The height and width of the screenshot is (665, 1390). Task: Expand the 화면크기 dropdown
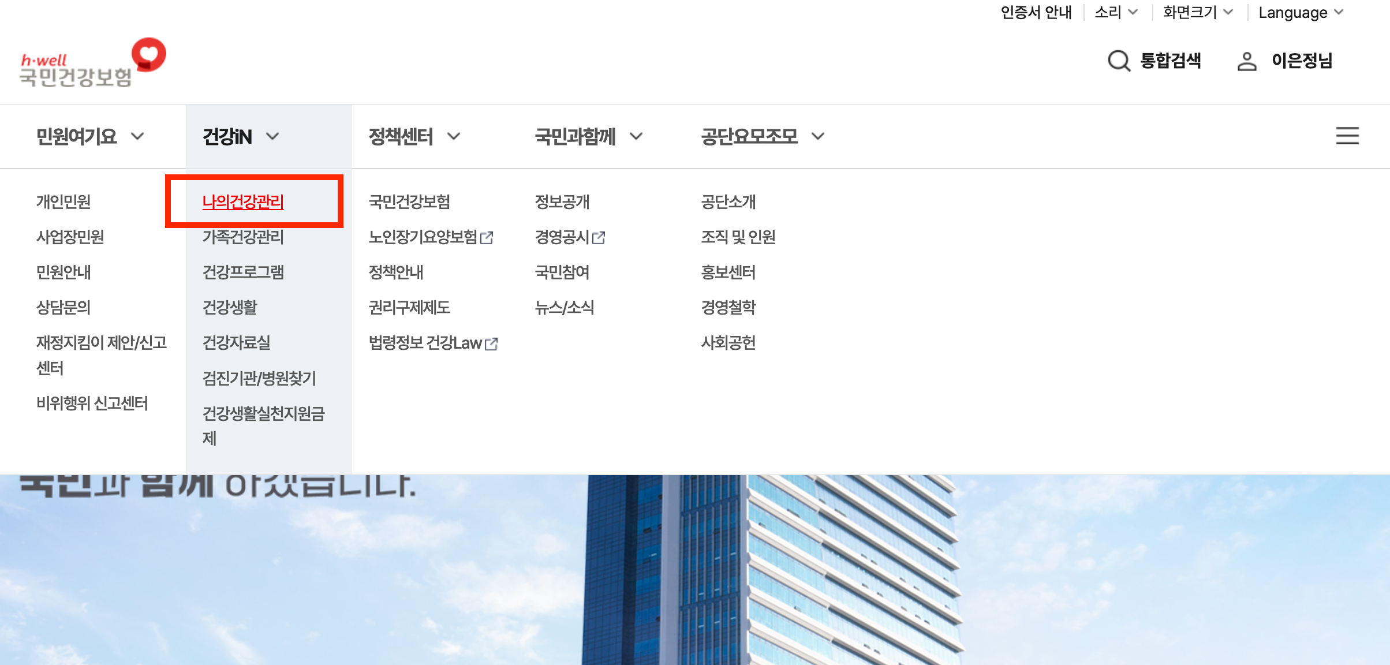click(x=1197, y=12)
